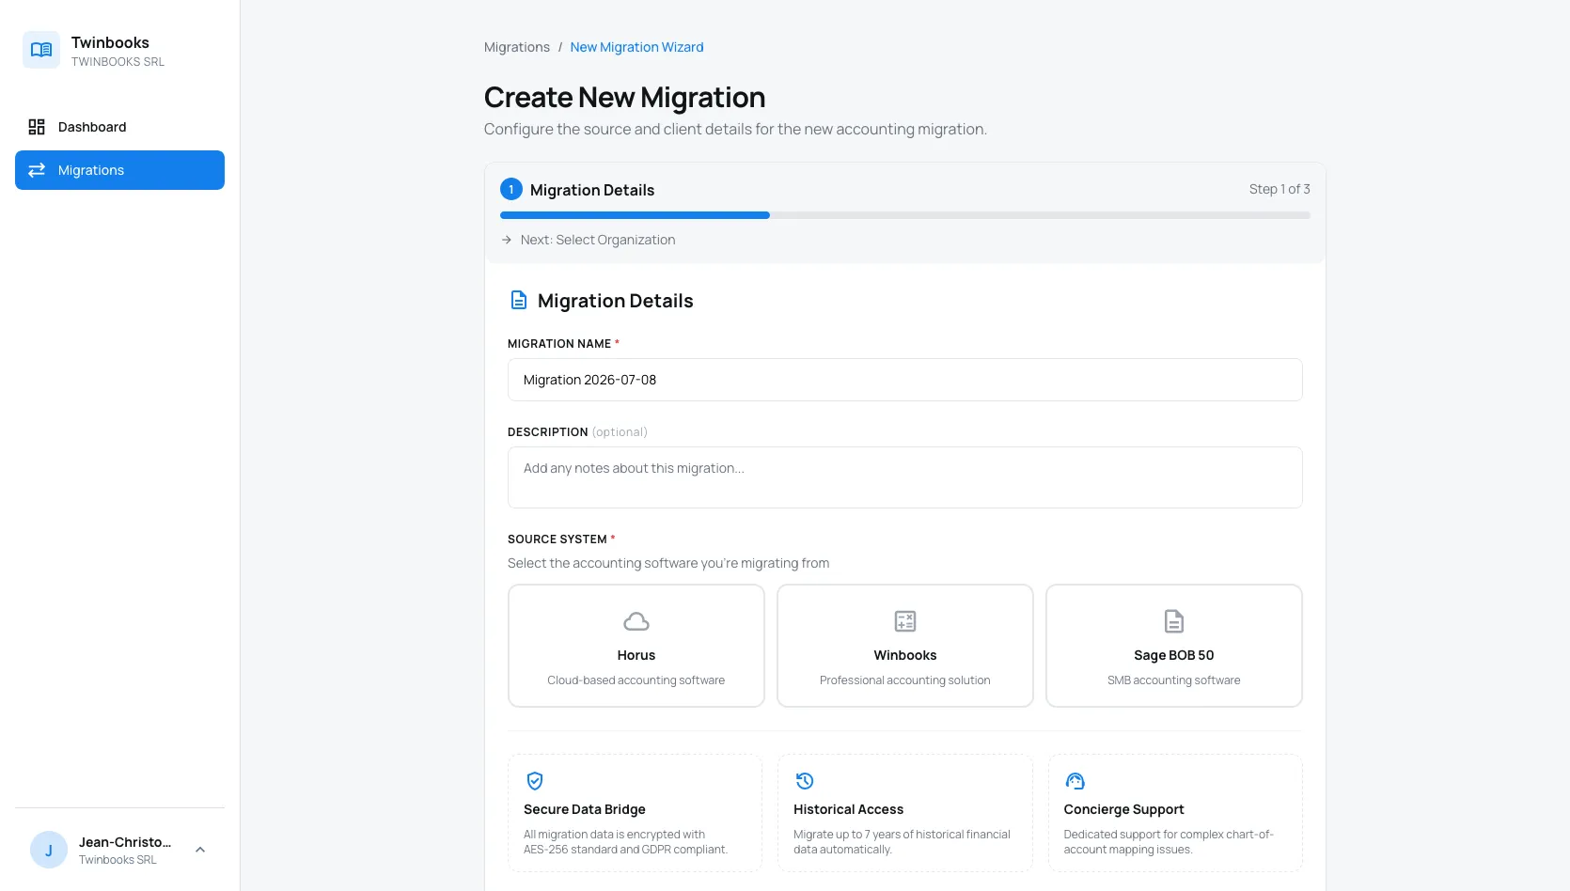
Task: Click the Horus cloud icon
Action: pos(636,621)
